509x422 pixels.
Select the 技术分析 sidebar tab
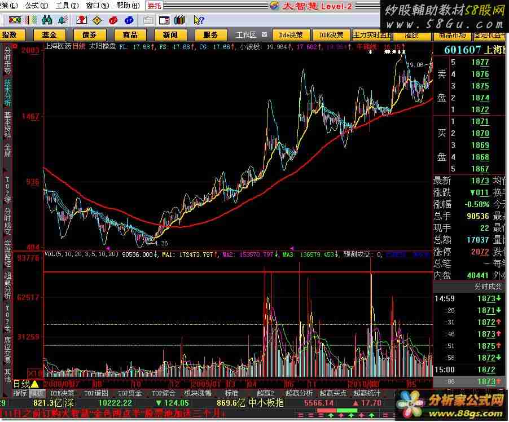[x=7, y=92]
